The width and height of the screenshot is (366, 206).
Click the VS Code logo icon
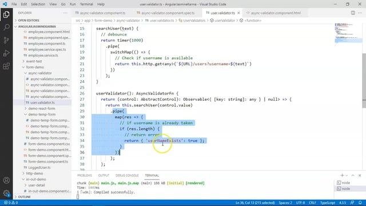pos(5,4)
